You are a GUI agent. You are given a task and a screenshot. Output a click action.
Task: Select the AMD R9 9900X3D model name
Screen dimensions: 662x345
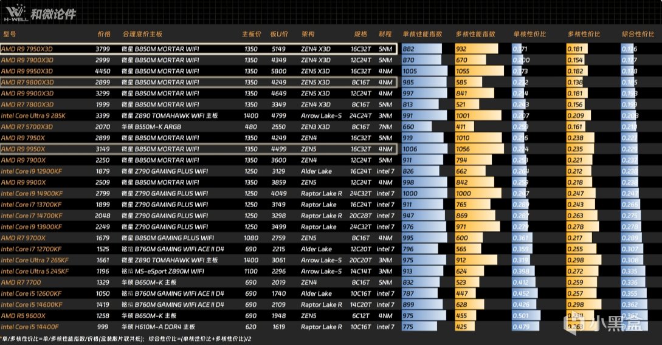(27, 93)
